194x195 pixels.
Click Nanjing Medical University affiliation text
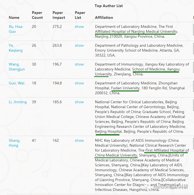(154, 32)
